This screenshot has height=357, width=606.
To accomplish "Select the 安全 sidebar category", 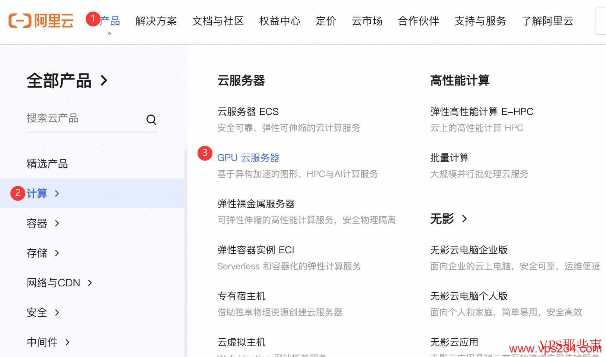I will click(37, 312).
